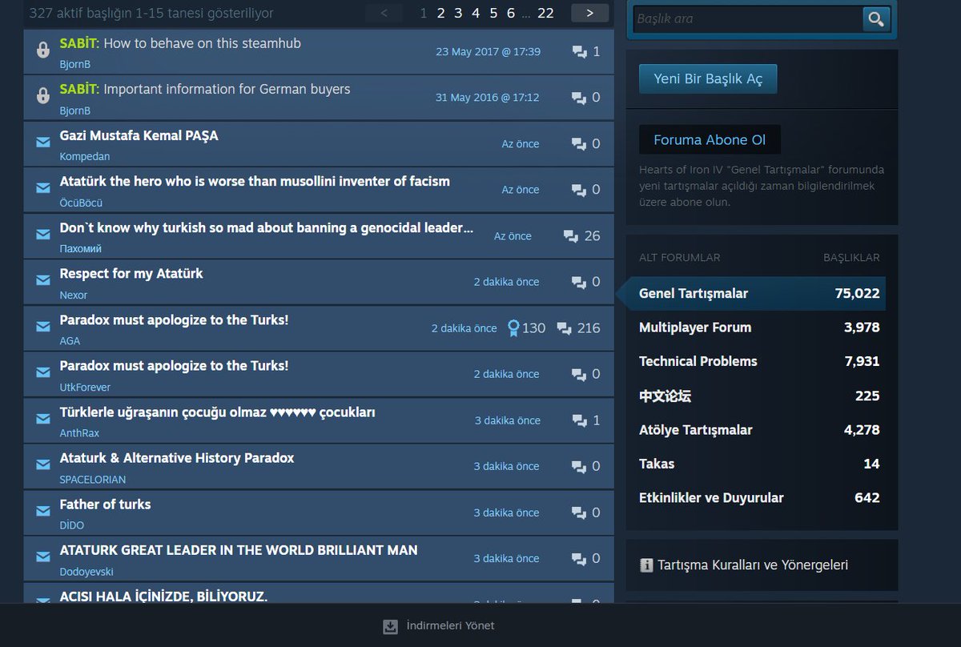Open thread 'How to behave on this steamhub'
Viewport: 961px width, 647px height.
point(202,43)
